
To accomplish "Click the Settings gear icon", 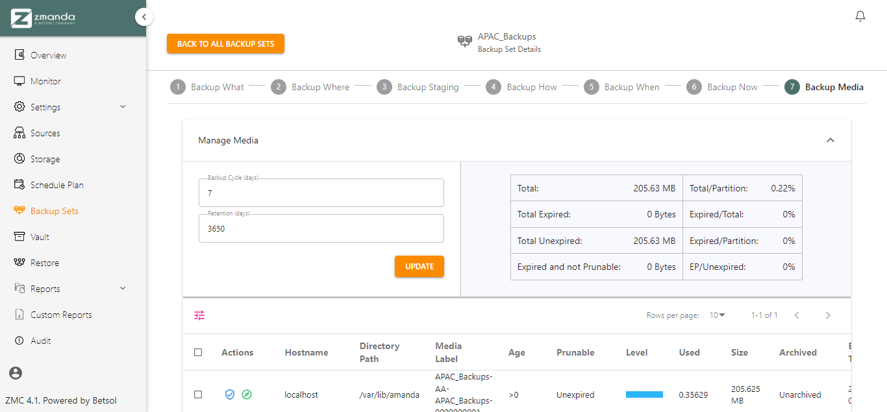I will [x=19, y=107].
